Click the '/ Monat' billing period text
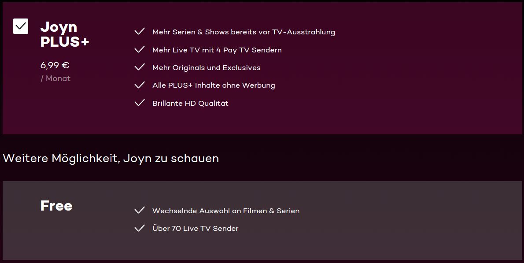Image resolution: width=524 pixels, height=263 pixels. (55, 78)
